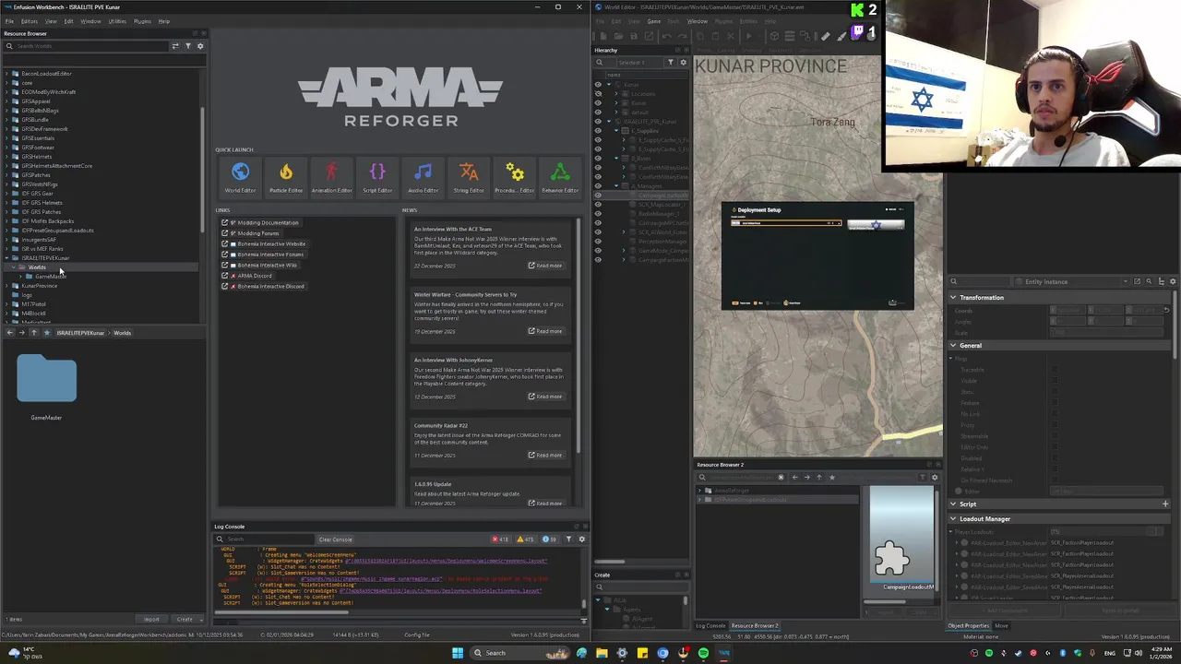Screen dimensions: 1181x664
Task: Toggle the warning count filter in Log Console
Action: point(525,539)
